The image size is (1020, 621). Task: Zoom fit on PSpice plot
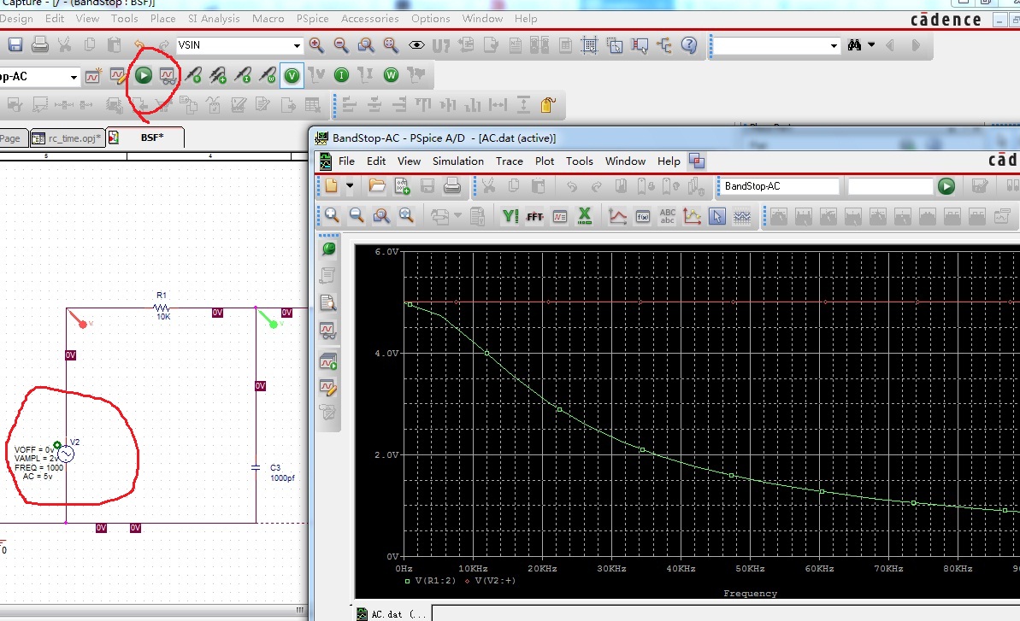click(x=406, y=215)
